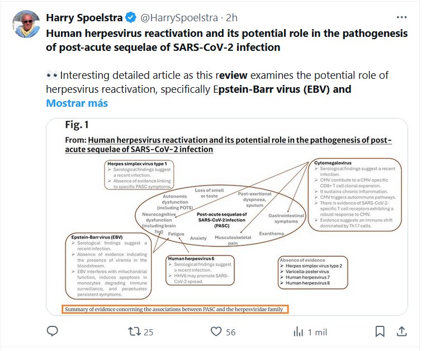Expand tweet with "Mostrar más"

[77, 103]
